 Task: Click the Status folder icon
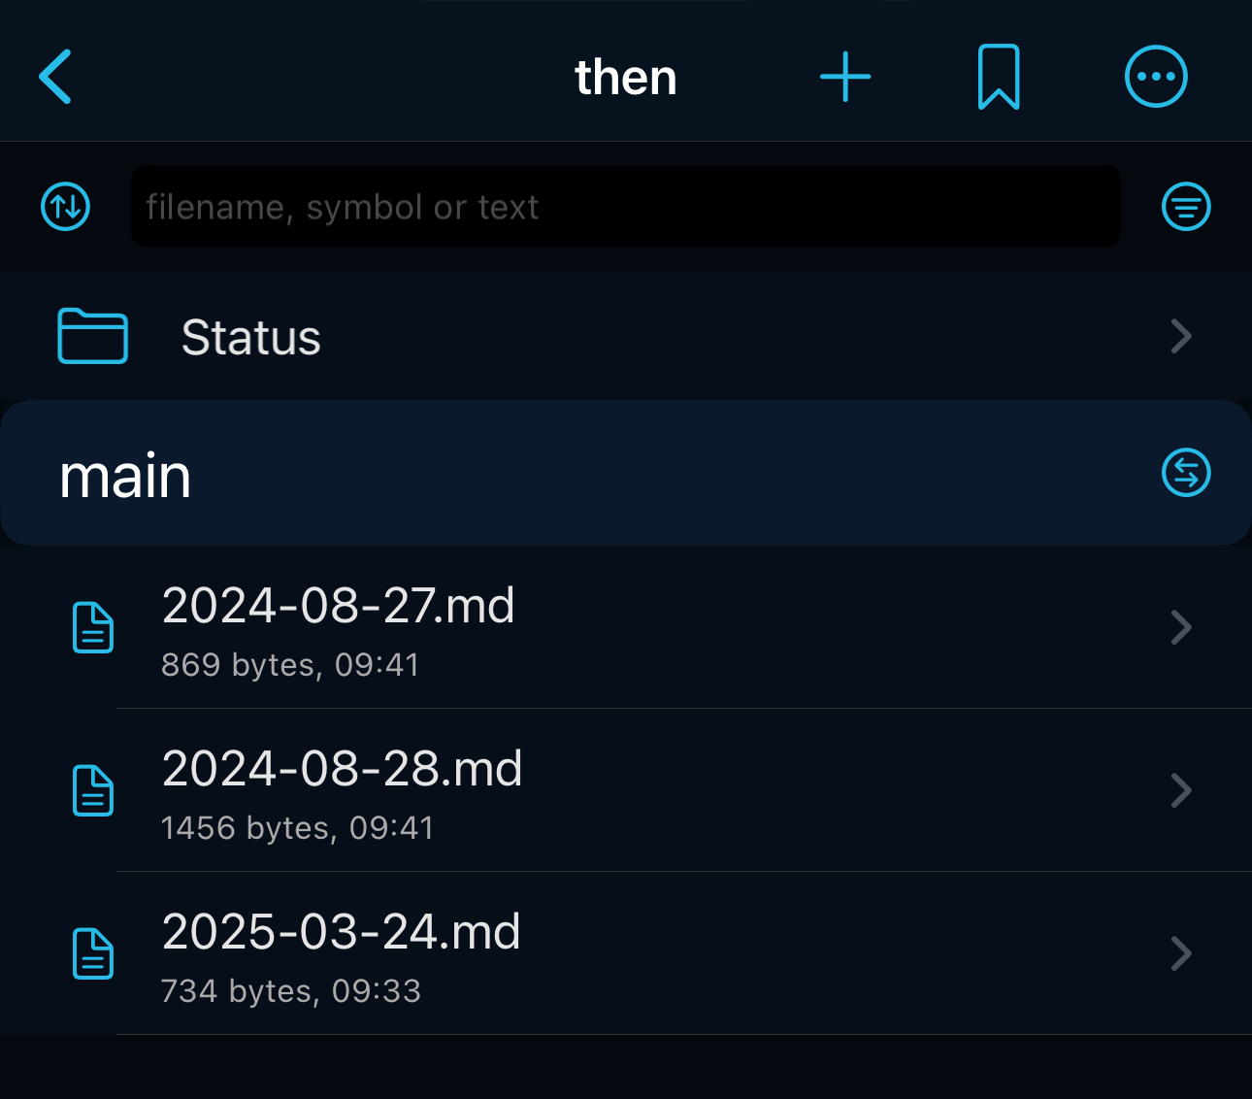92,336
